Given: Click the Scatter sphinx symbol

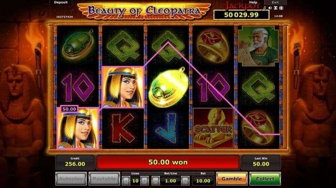Looking at the screenshot, I should point(213,128).
